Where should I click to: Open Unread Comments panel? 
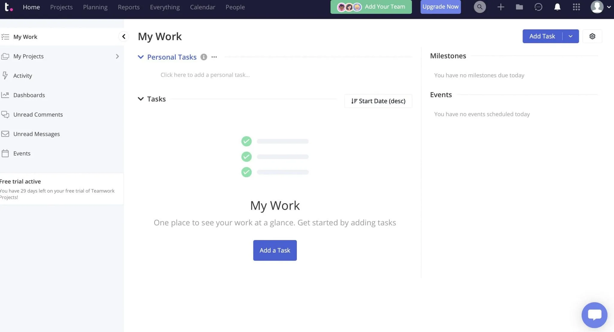tap(38, 114)
